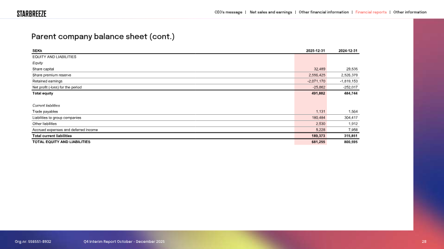Open Other financial information section
The width and height of the screenshot is (444, 249).
pyautogui.click(x=324, y=12)
